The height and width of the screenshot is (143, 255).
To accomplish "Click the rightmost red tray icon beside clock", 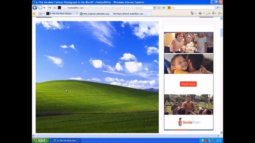I will 212,140.
